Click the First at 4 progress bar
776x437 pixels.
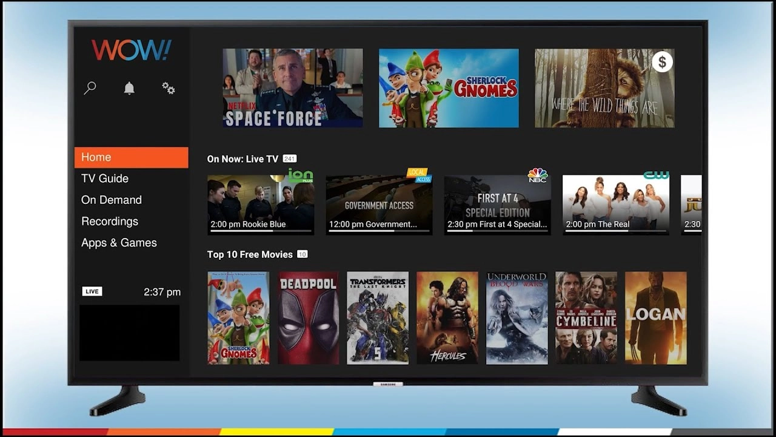tap(498, 231)
